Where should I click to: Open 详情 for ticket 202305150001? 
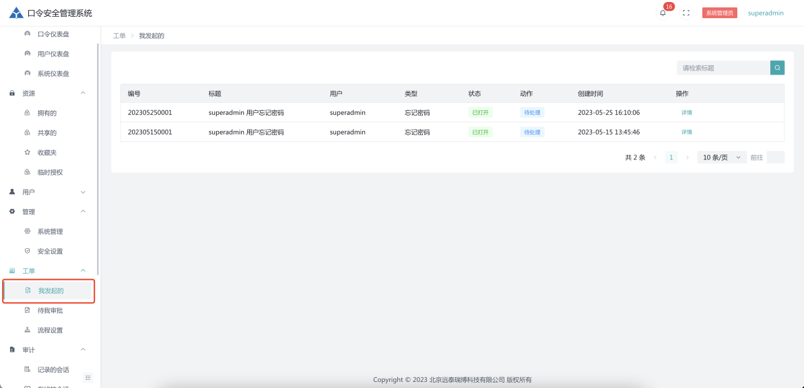686,132
